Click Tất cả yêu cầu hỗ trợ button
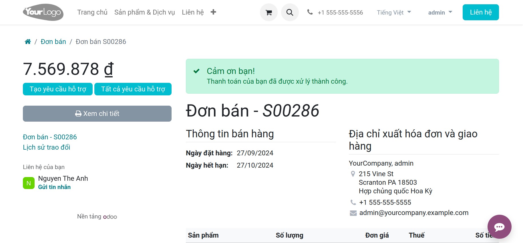 tap(133, 89)
